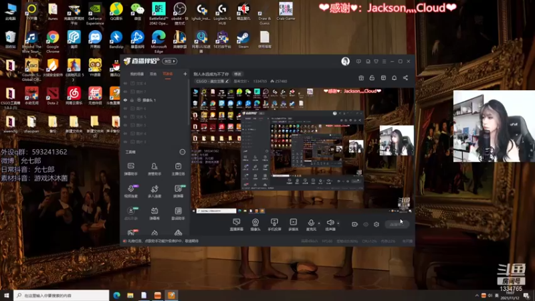Open phone screen casting (手机投屏)

(x=274, y=225)
